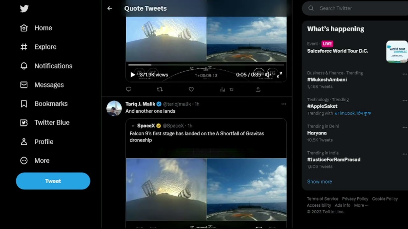408x229 pixels.
Task: Click the SpaceX account name in quote
Action: 146,126
